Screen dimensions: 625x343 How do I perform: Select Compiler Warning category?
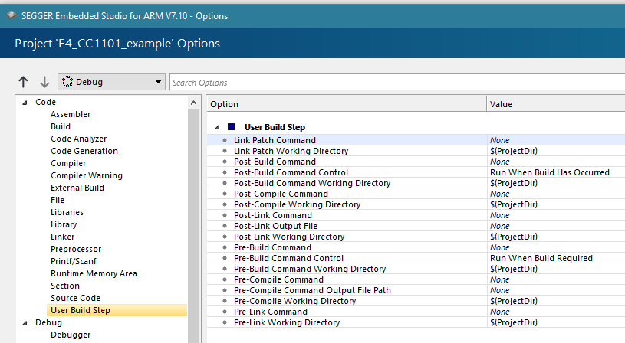[x=87, y=175]
